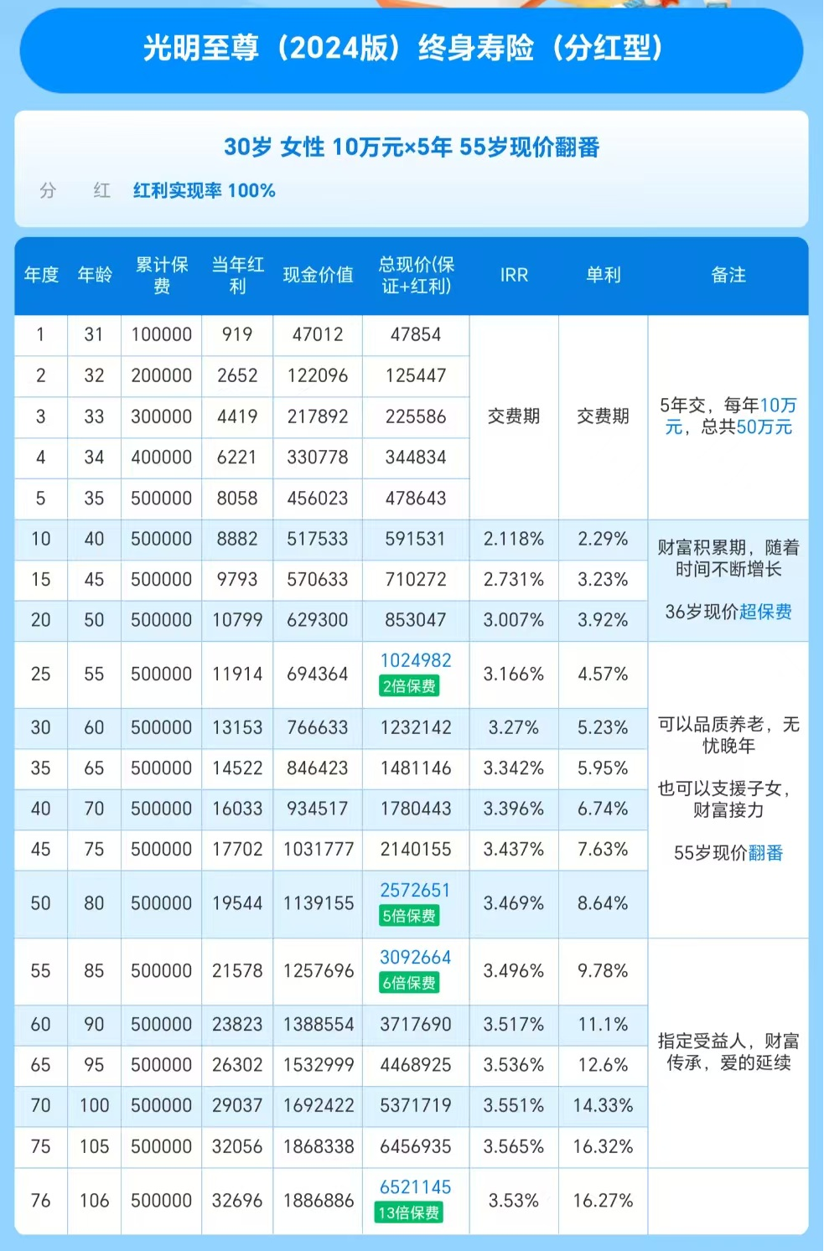The height and width of the screenshot is (1251, 824).
Task: Select the 备注 column header
Action: (728, 276)
